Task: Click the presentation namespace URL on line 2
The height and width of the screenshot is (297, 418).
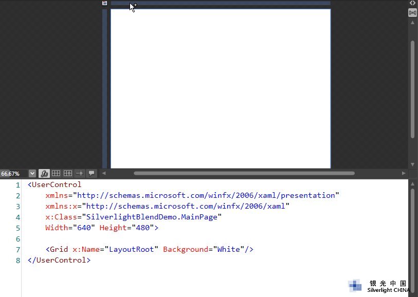Action: (x=206, y=195)
